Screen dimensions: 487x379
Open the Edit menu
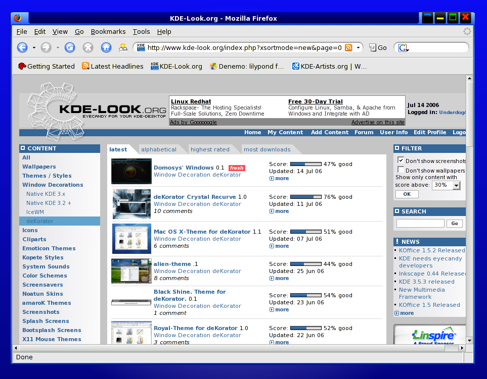(x=40, y=32)
